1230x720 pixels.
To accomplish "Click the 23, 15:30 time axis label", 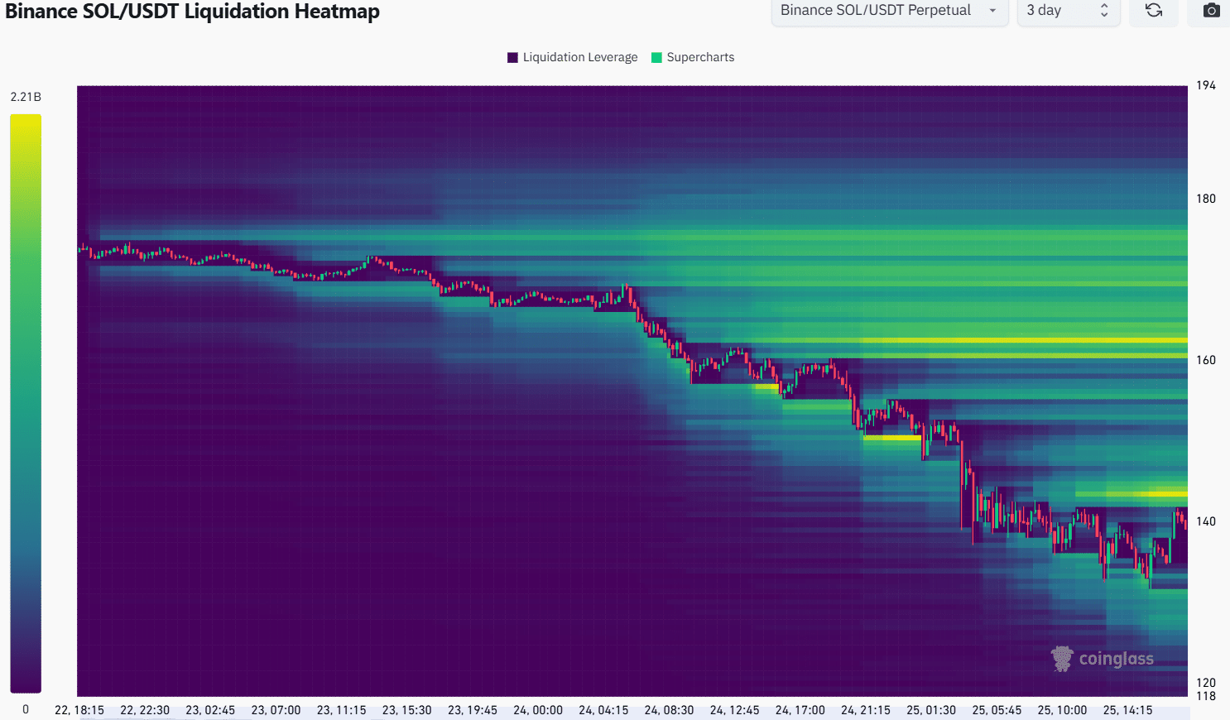I will [x=407, y=710].
